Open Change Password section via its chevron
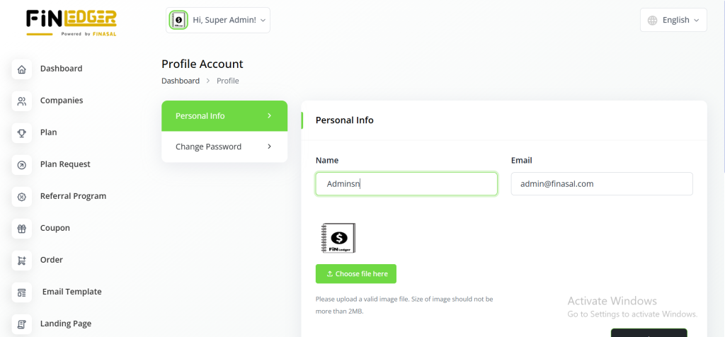The height and width of the screenshot is (337, 725). pyautogui.click(x=270, y=147)
